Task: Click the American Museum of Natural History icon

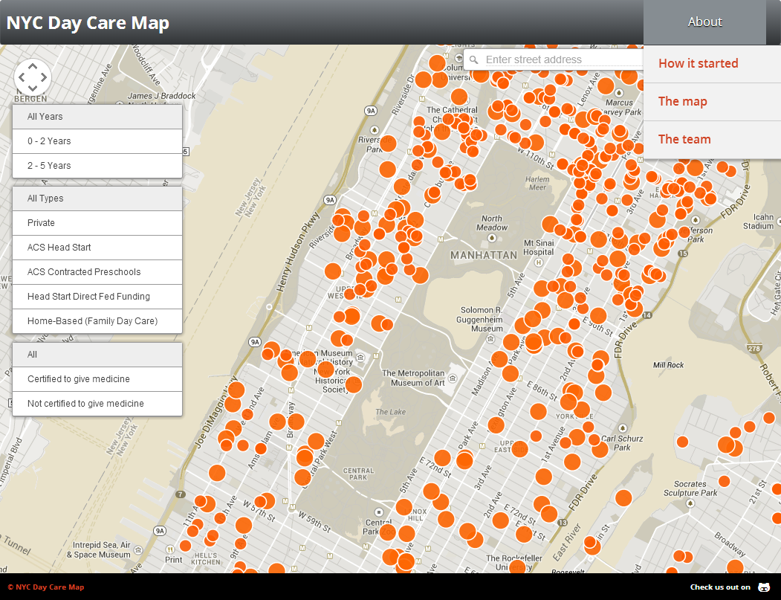Action: (361, 358)
